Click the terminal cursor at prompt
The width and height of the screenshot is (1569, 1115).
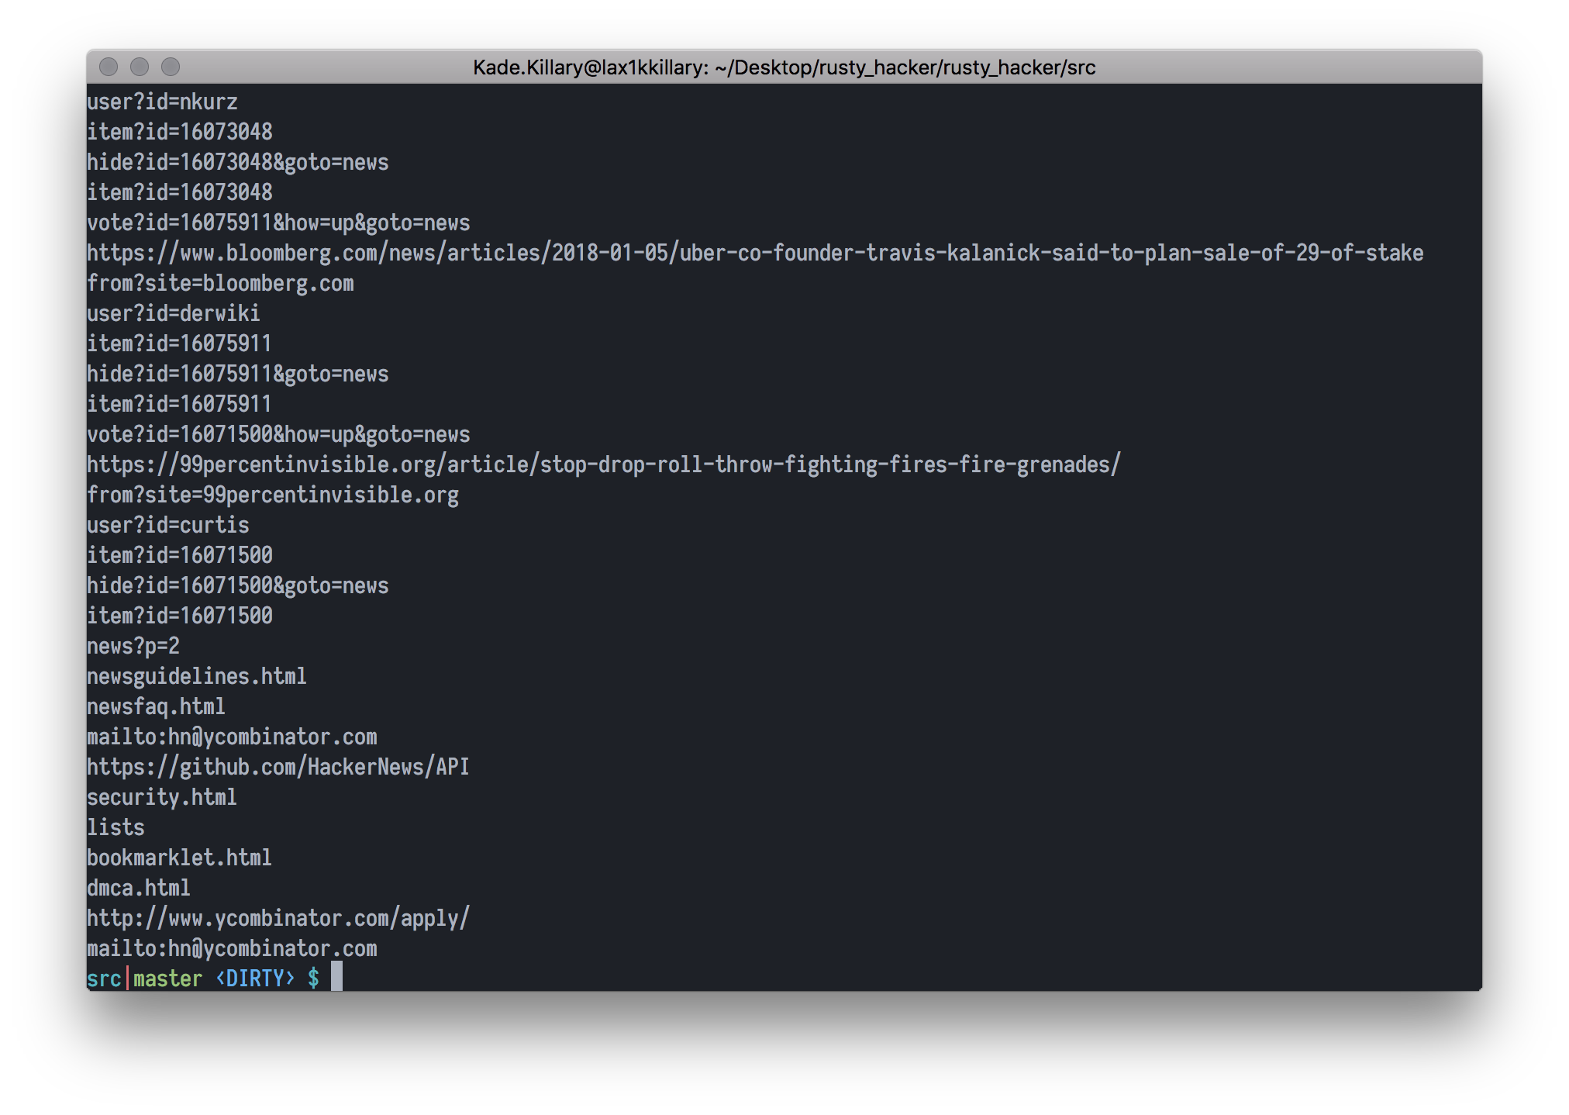tap(336, 977)
